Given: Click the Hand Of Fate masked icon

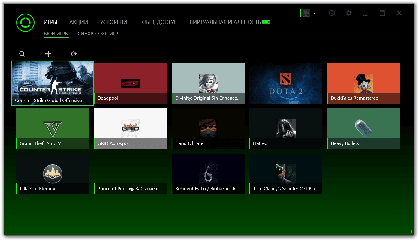Looking at the screenshot, I should [x=208, y=129].
